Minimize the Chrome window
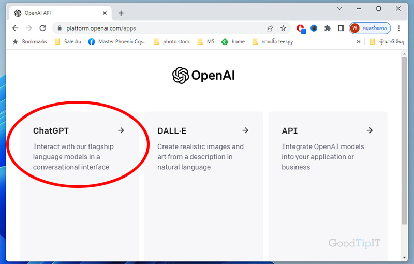Viewport: 414px width, 264px height. click(x=359, y=9)
